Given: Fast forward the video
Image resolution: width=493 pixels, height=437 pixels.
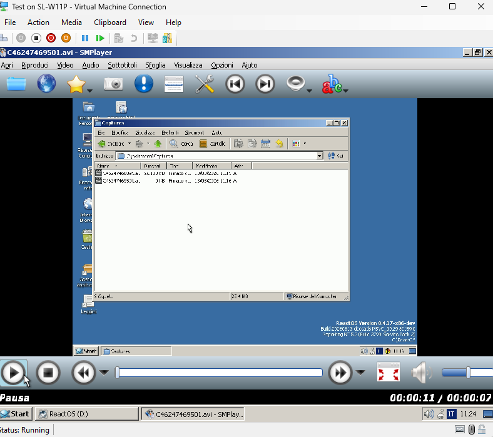Looking at the screenshot, I should (340, 373).
